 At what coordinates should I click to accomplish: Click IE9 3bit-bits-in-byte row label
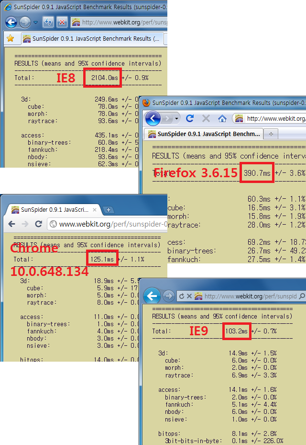point(194,441)
